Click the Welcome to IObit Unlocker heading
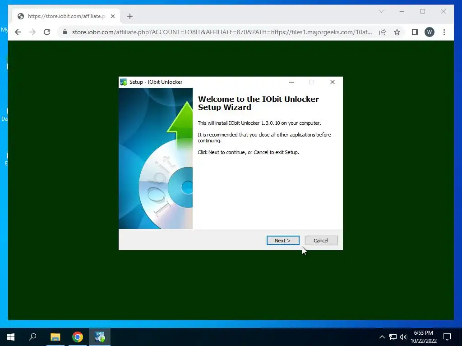This screenshot has width=462, height=346. coord(258,103)
